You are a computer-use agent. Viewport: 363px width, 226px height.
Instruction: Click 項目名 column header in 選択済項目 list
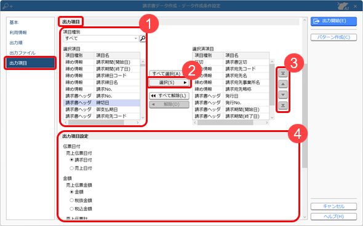coord(246,55)
